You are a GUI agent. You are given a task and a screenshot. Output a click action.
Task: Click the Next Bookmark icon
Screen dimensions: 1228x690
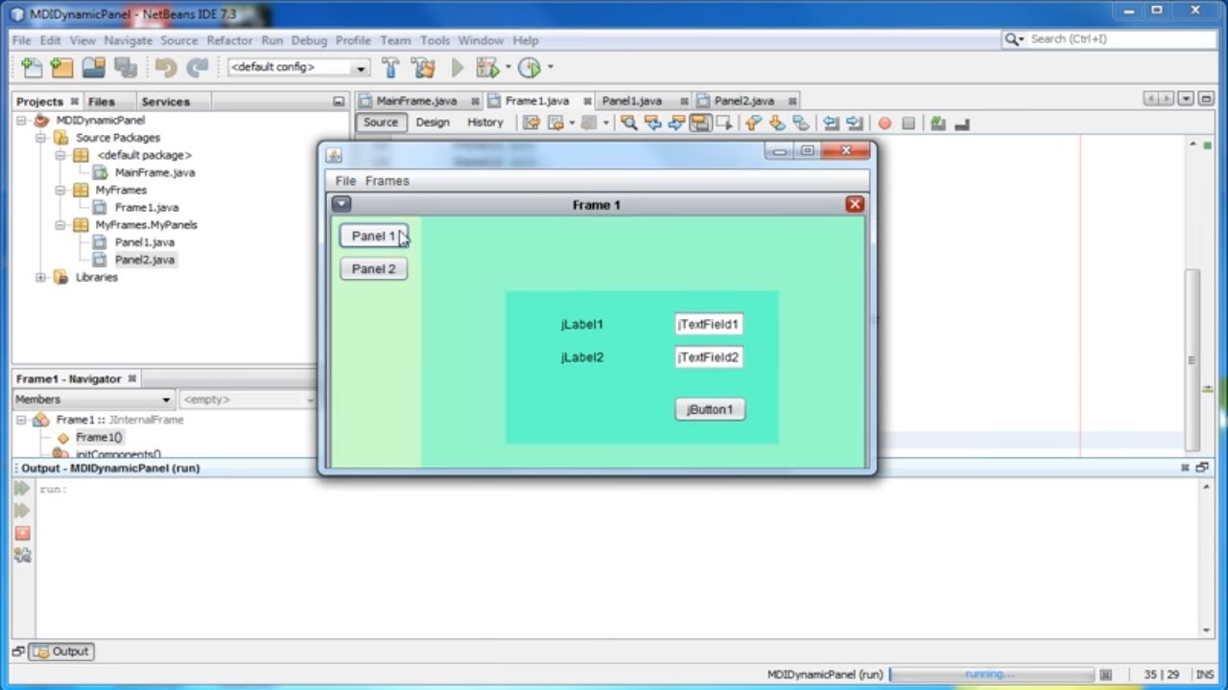point(777,123)
